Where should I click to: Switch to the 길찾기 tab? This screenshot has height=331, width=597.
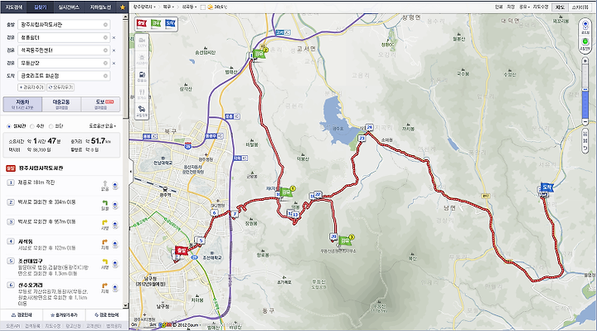point(40,7)
